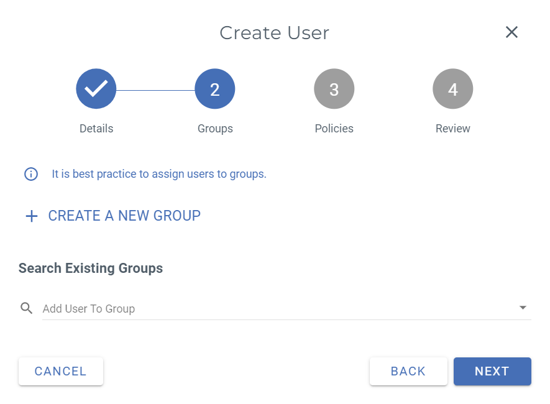Proceed with the NEXT button
The image size is (550, 404).
coord(492,371)
